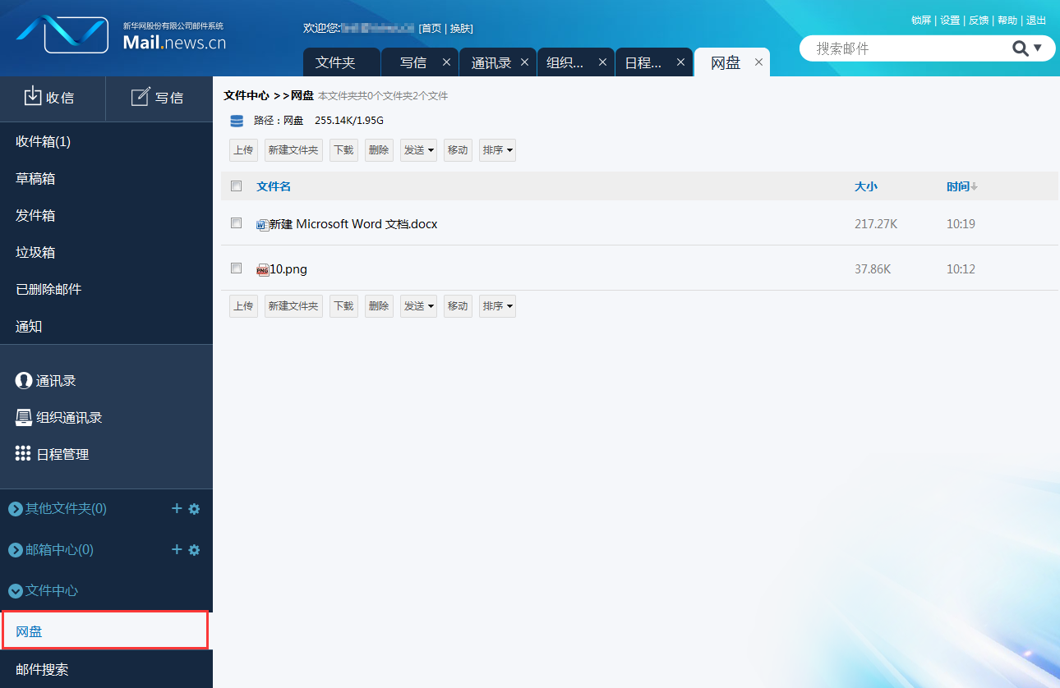Screen dimensions: 1060x688
Task: Click the Word file icon for the docx
Action: (x=263, y=224)
